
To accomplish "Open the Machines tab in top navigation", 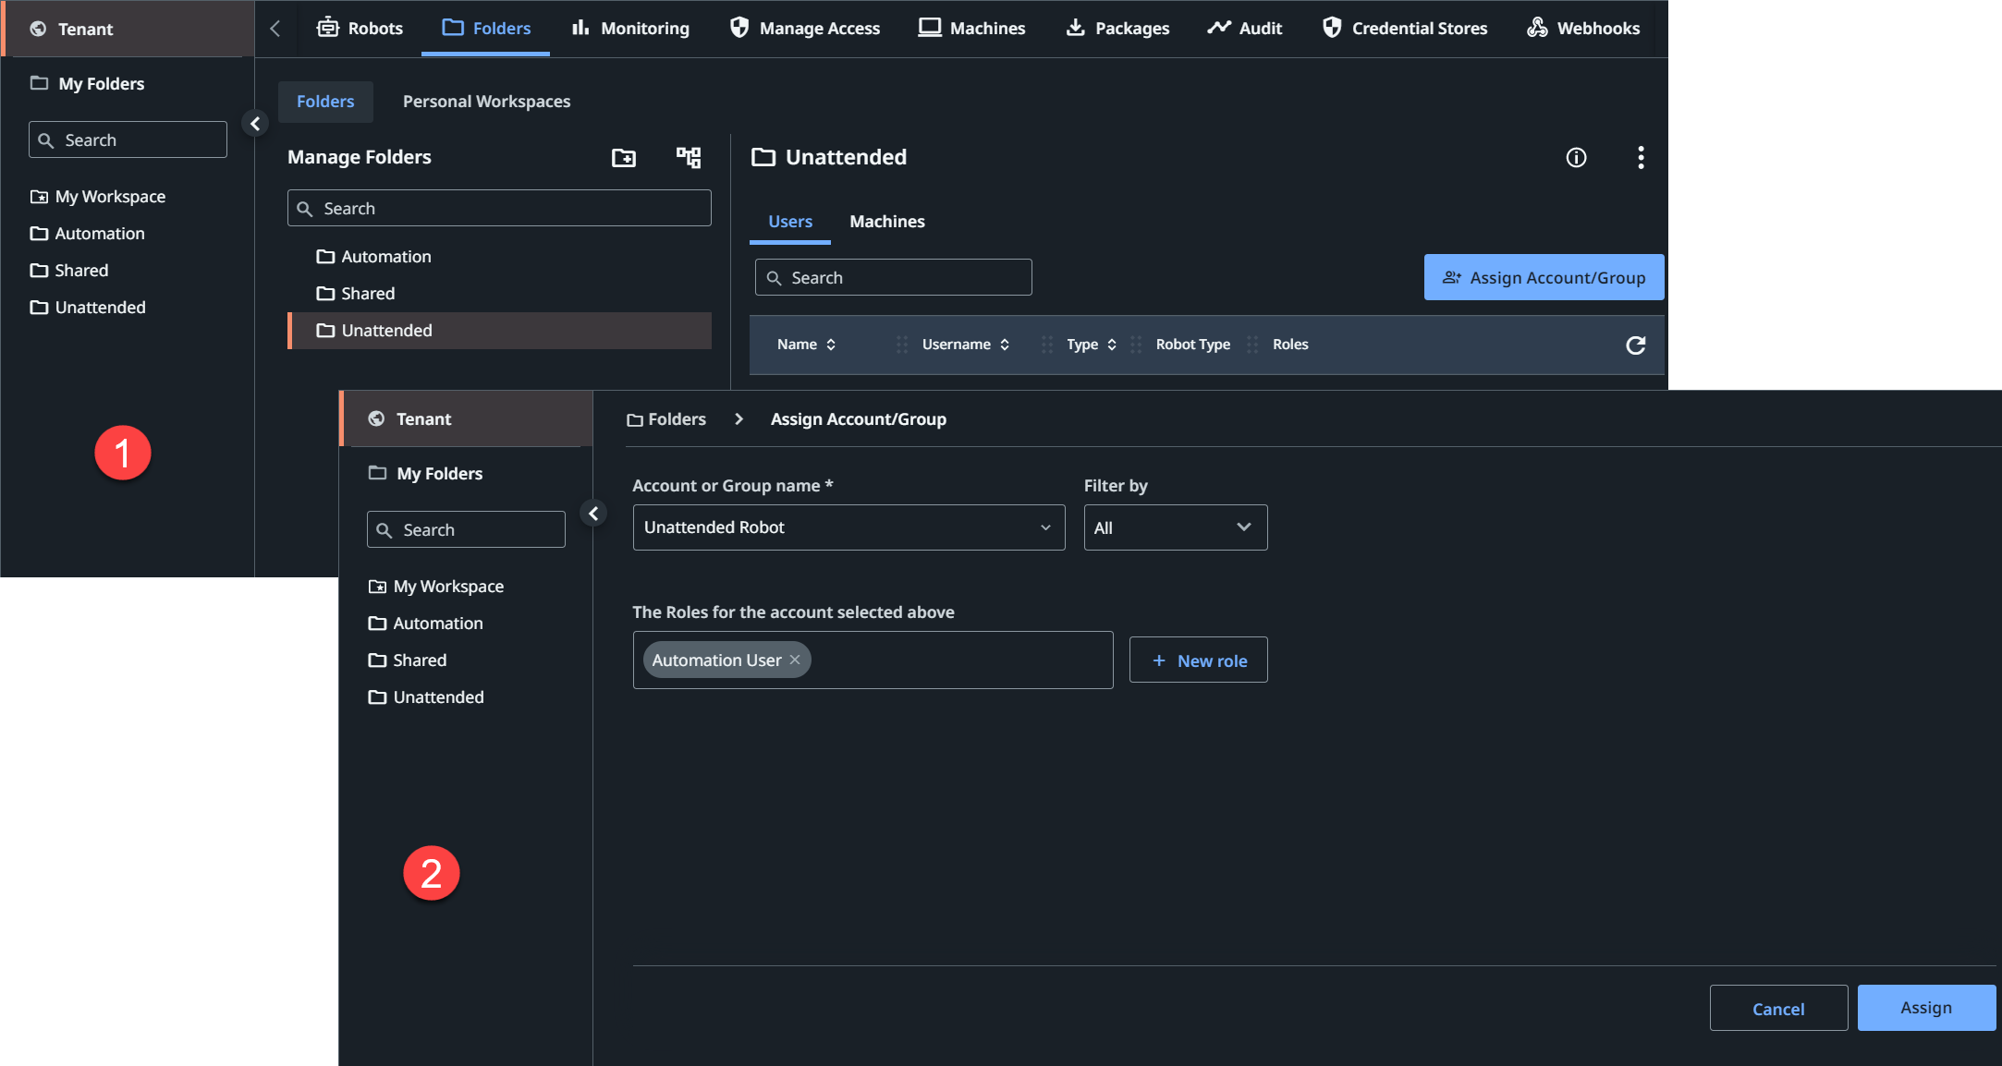I will (971, 28).
